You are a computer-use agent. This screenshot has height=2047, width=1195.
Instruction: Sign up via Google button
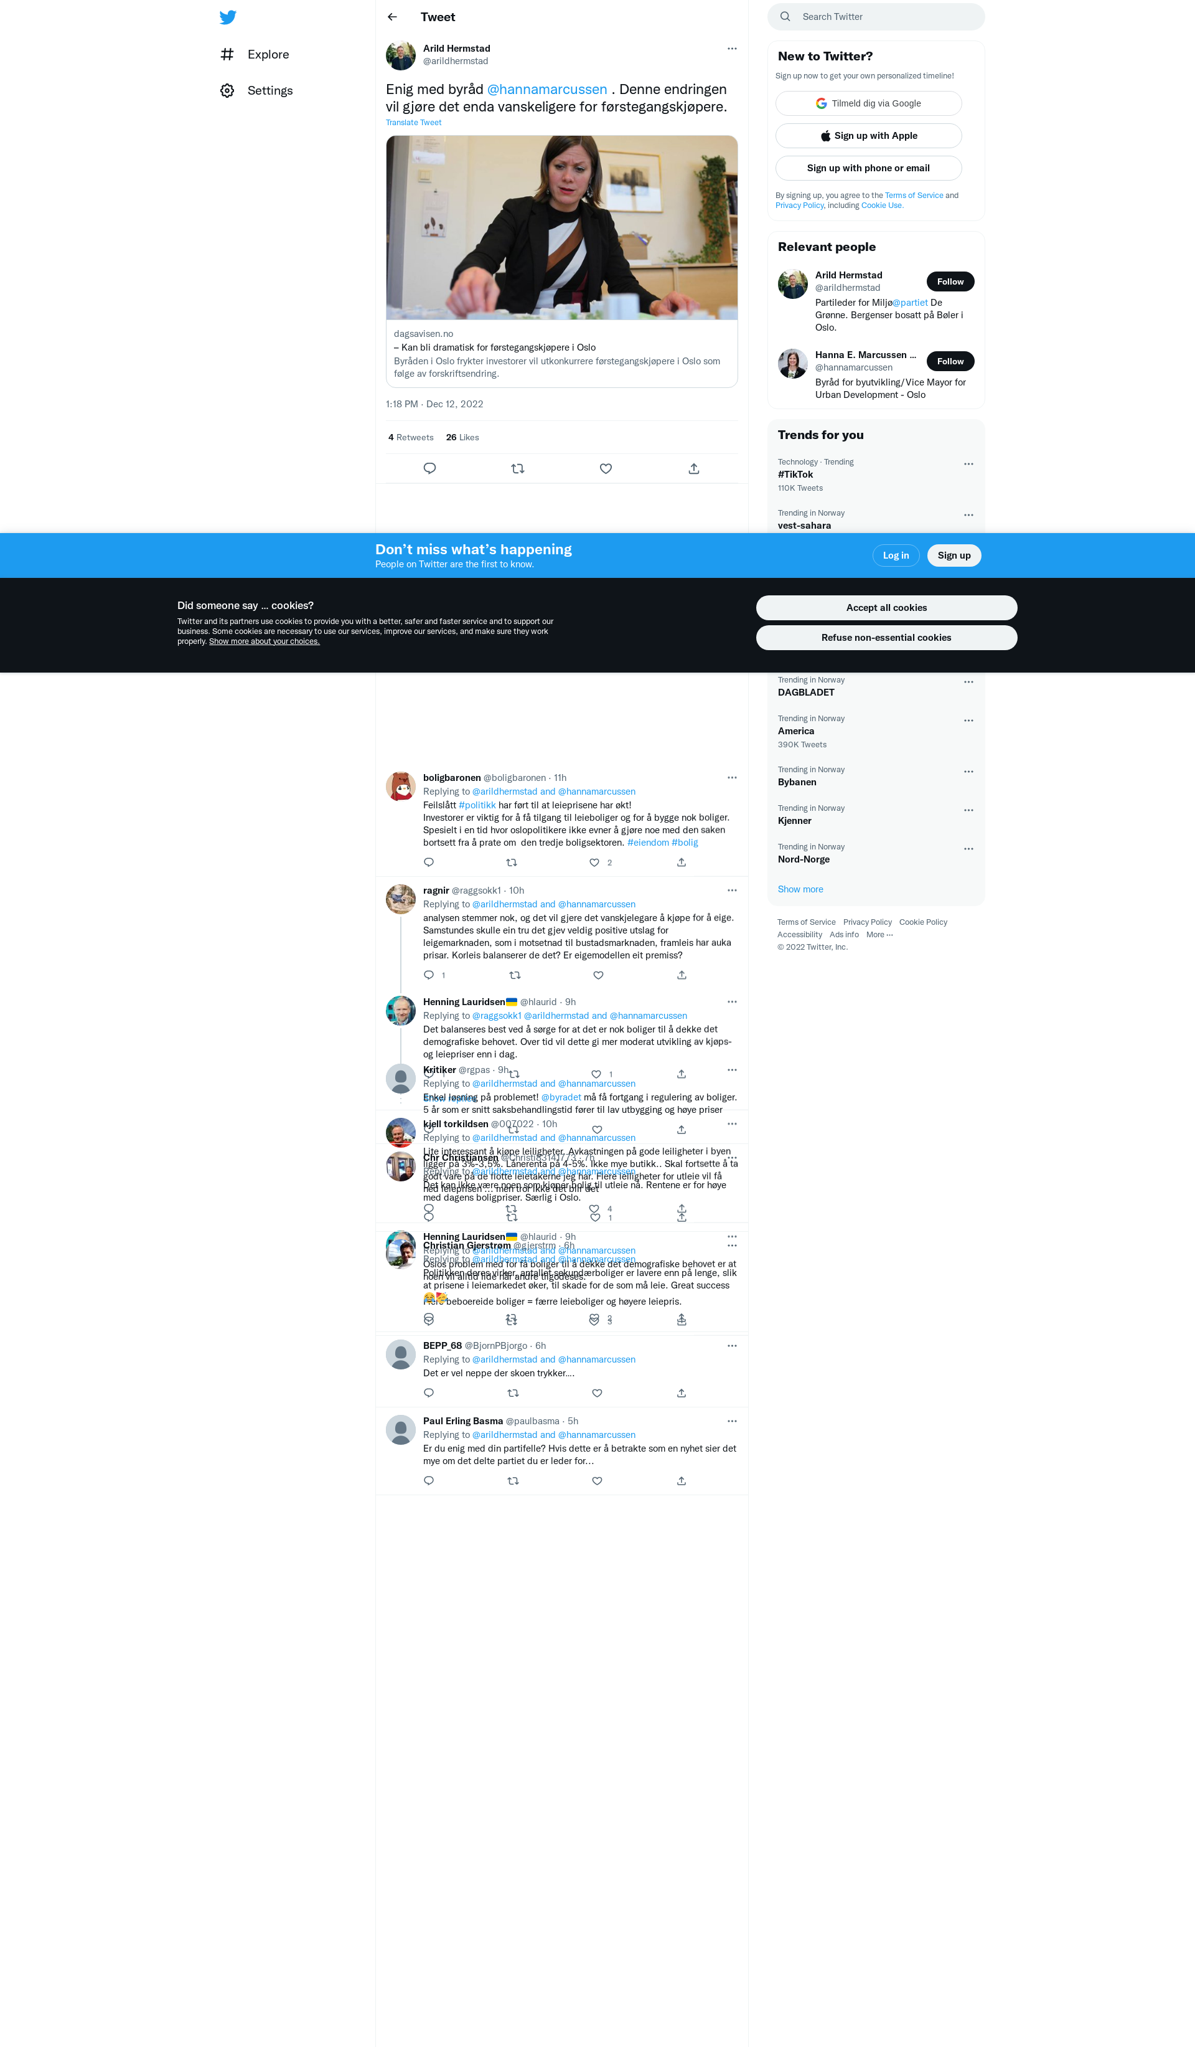coord(869,103)
